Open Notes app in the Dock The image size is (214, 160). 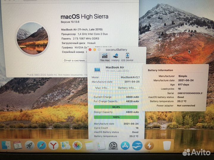[89, 145]
